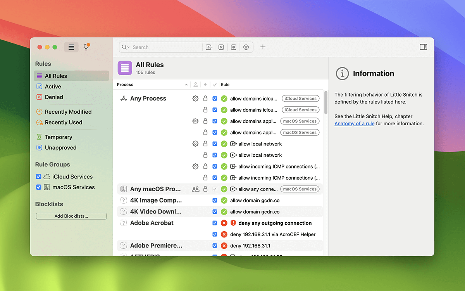This screenshot has width=465, height=291.
Task: Click the gear icon on the incoming ICMP rule
Action: (x=195, y=166)
